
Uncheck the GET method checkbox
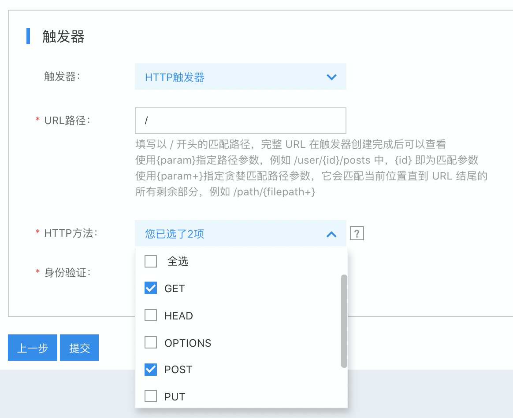[151, 289]
